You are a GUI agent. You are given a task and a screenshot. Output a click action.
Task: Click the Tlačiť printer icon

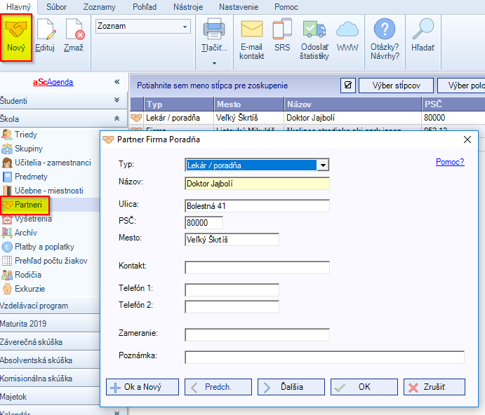(214, 29)
